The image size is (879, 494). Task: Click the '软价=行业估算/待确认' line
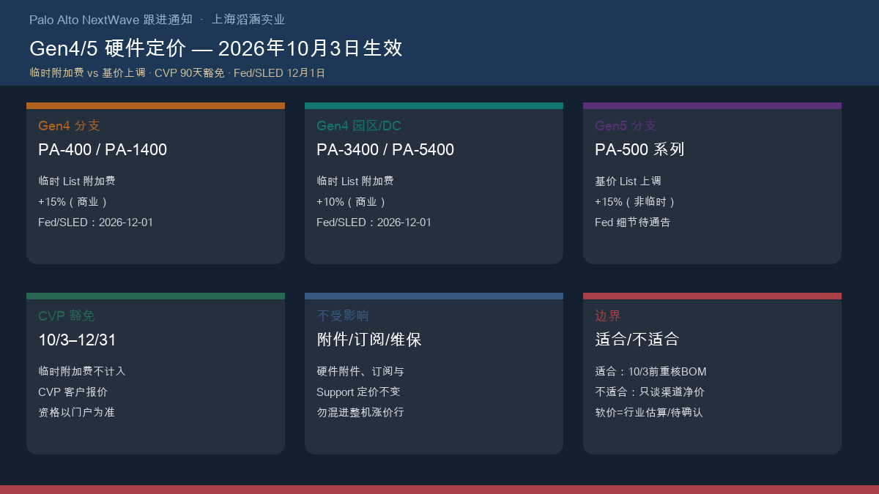point(649,413)
